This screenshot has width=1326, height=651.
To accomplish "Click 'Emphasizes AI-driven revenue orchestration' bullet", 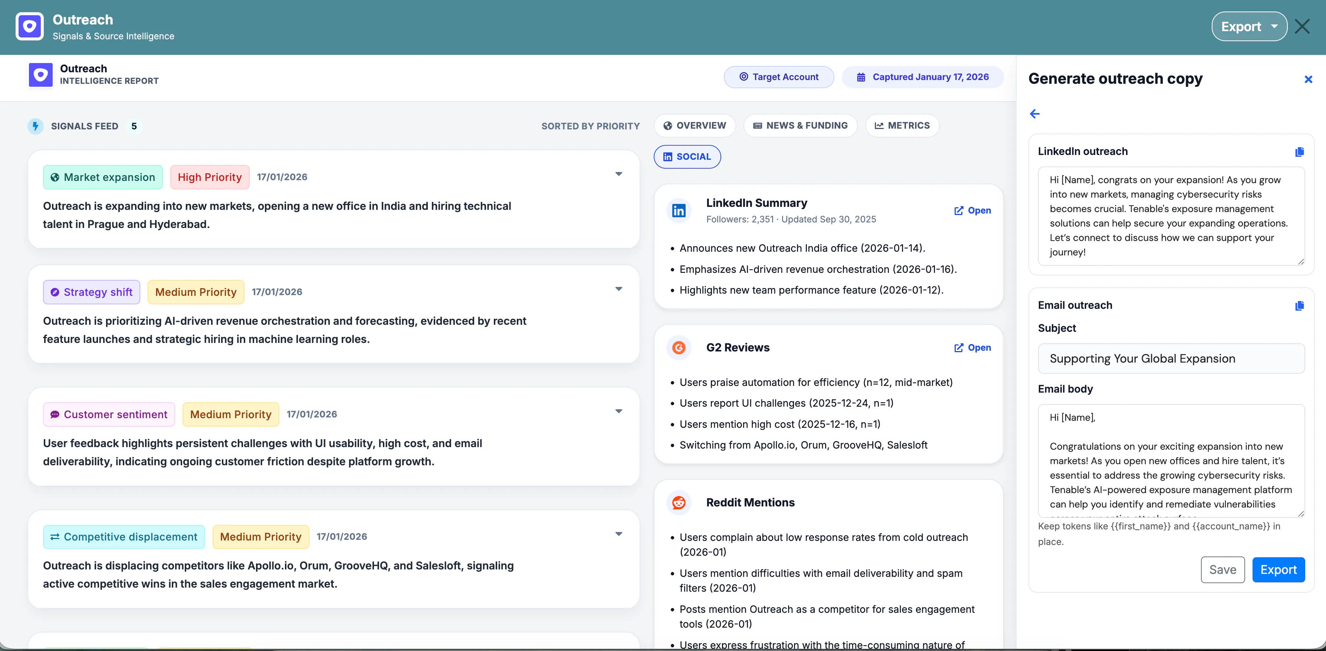I will click(x=818, y=270).
